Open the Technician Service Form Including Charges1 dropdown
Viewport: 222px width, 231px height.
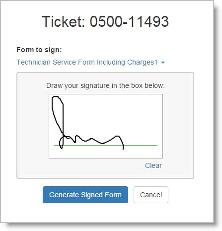(x=91, y=62)
